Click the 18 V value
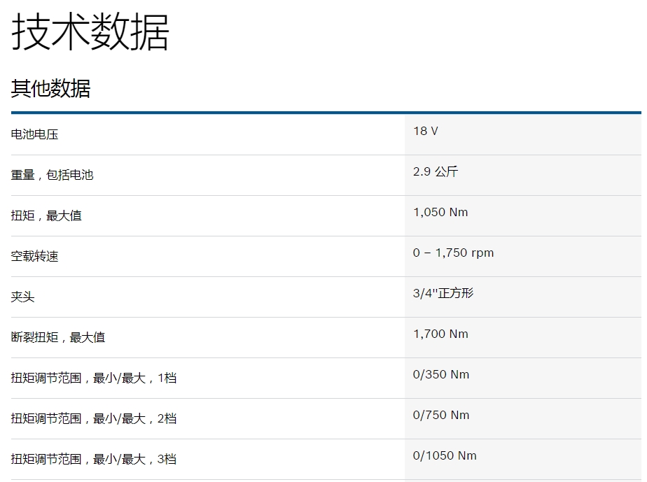Screen dimensions: 647x482 (x=425, y=131)
